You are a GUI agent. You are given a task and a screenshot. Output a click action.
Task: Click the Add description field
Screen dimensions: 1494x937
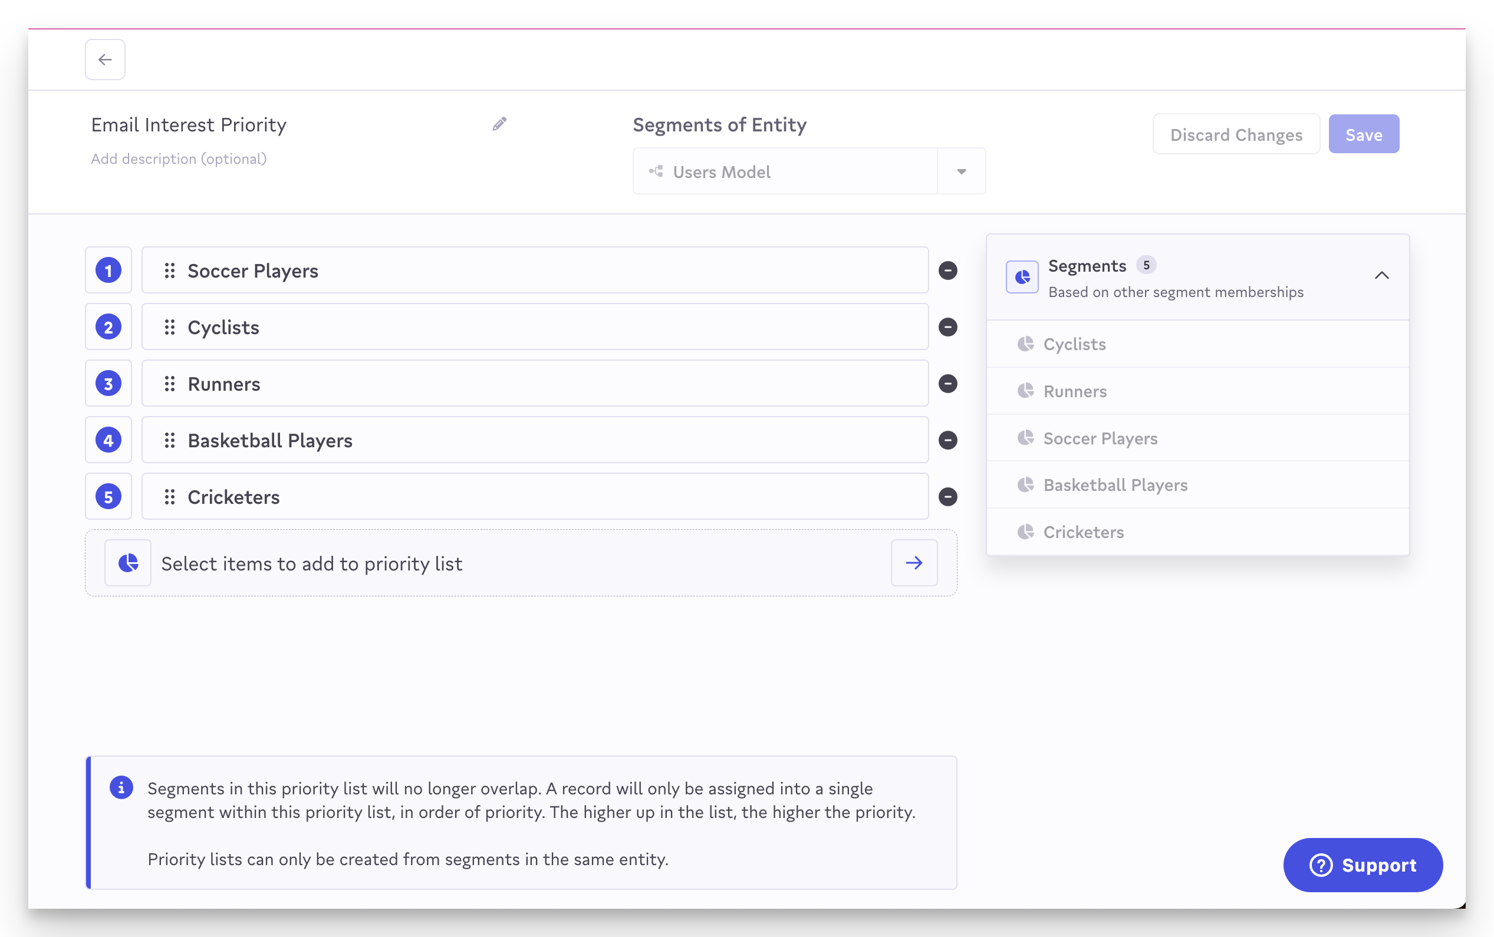coord(179,159)
